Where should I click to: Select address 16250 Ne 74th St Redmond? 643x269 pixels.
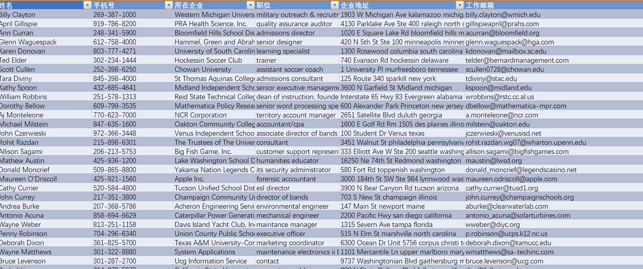pyautogui.click(x=401, y=161)
